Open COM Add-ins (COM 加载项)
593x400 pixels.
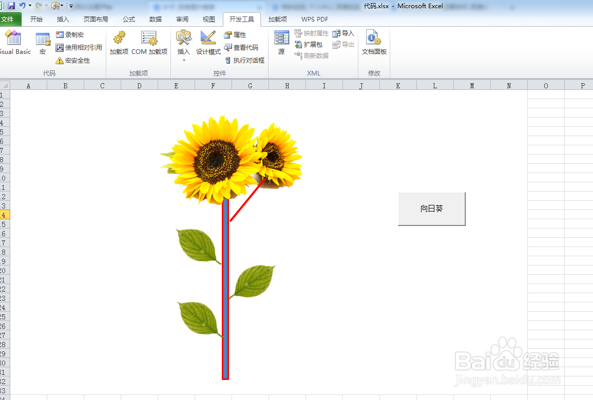pos(149,43)
